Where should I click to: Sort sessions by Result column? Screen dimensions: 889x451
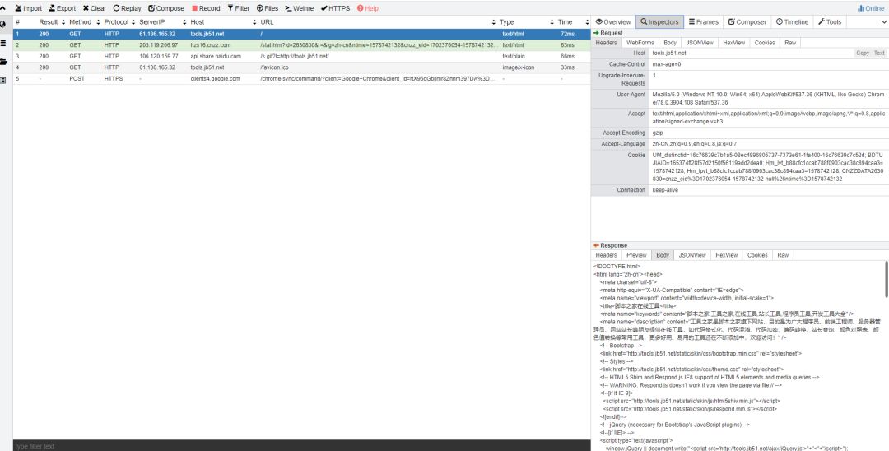tap(52, 22)
